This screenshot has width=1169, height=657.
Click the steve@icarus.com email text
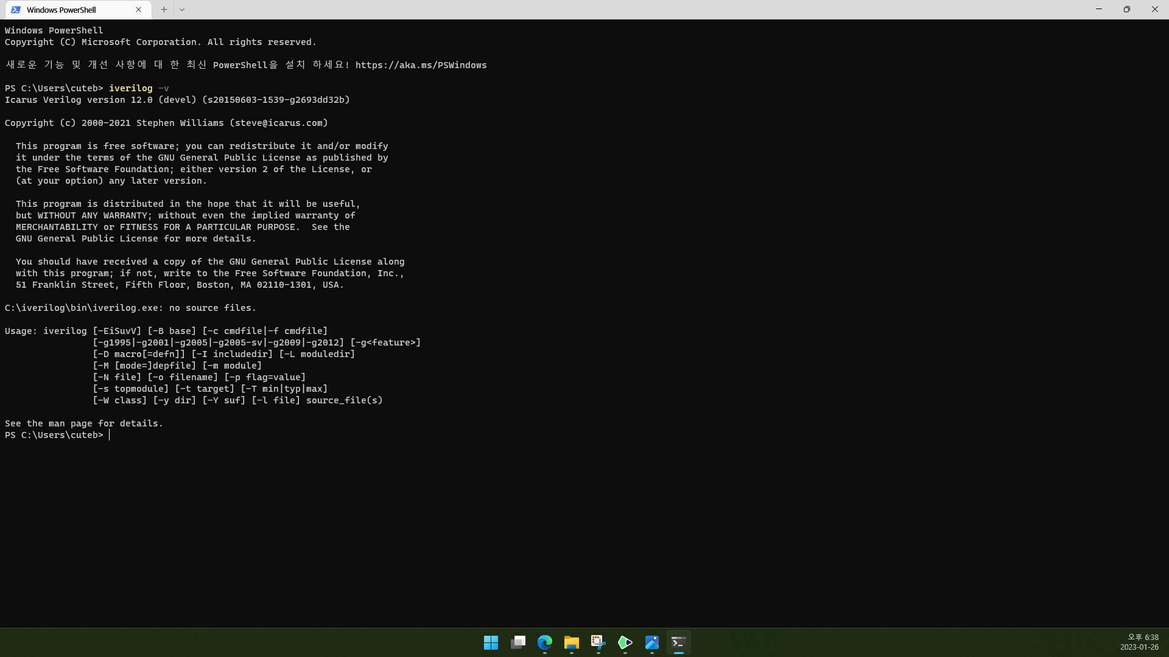pos(279,123)
